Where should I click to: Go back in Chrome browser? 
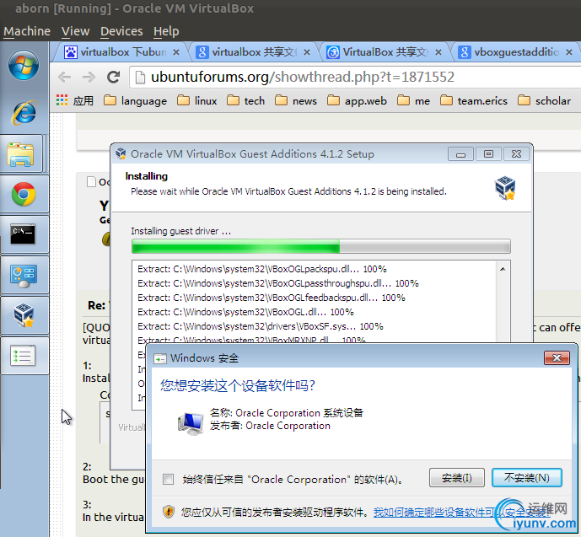coord(64,77)
